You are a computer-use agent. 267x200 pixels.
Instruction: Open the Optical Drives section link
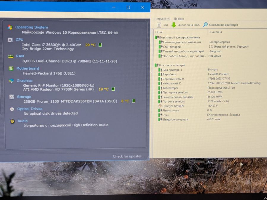click(x=30, y=109)
